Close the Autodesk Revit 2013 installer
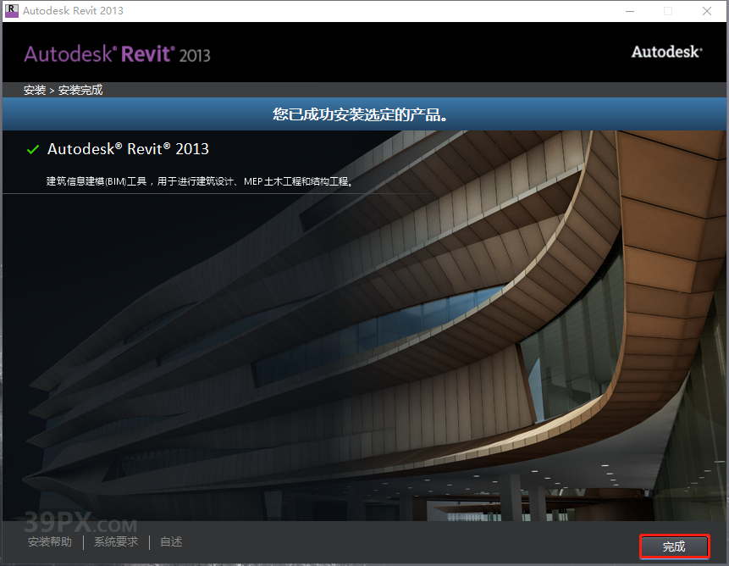 [707, 10]
